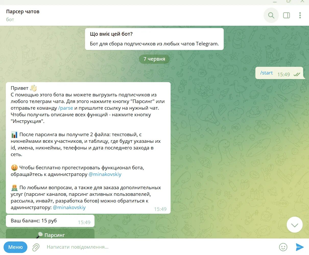Open the emoji picker smiley icon
Screen dimensions: 309x255
(283, 247)
